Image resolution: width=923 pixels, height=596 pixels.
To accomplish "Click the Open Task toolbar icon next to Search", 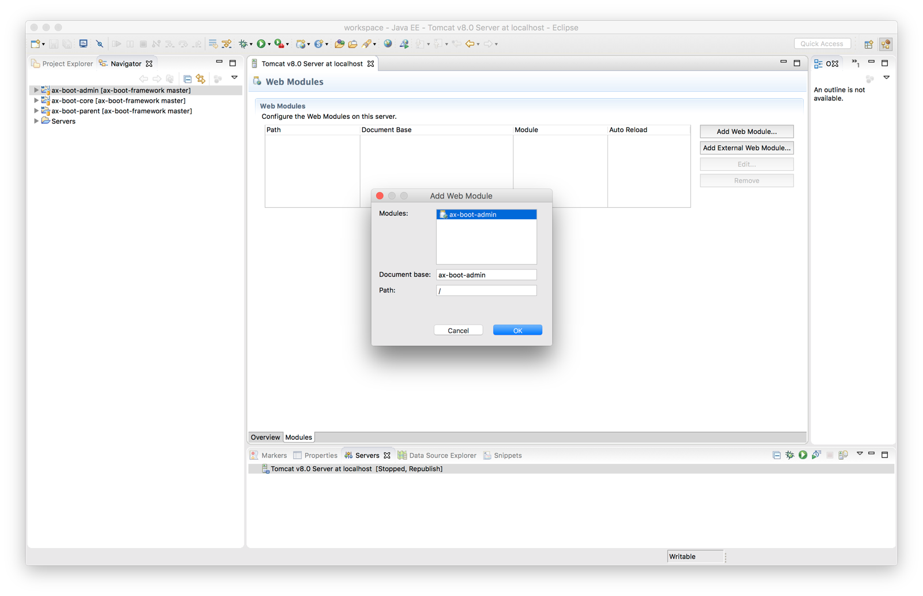I will [352, 44].
